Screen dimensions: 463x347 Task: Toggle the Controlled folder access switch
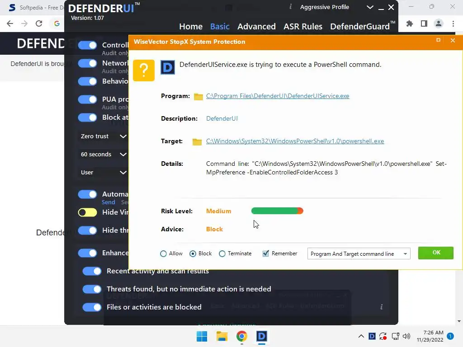coord(87,45)
